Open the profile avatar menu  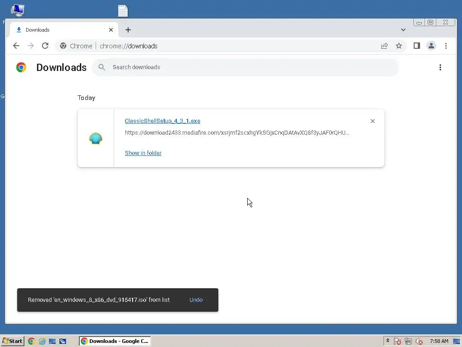pos(431,46)
